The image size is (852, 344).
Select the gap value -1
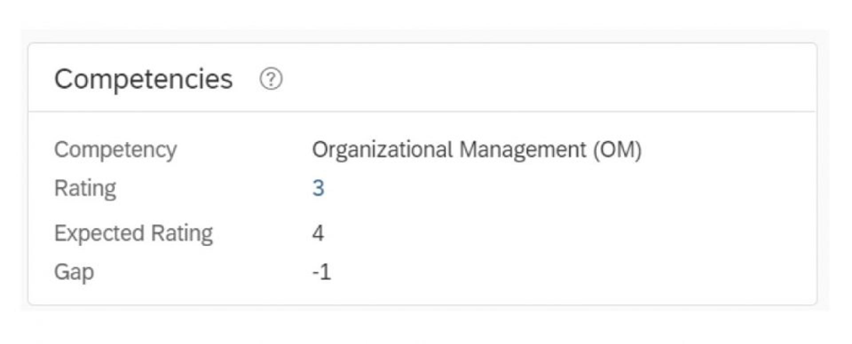pos(322,272)
